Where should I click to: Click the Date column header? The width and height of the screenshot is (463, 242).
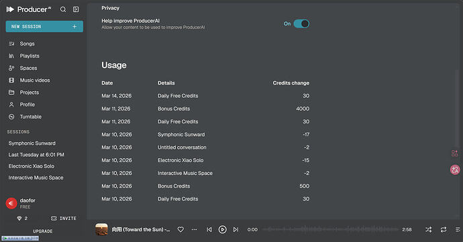[107, 83]
